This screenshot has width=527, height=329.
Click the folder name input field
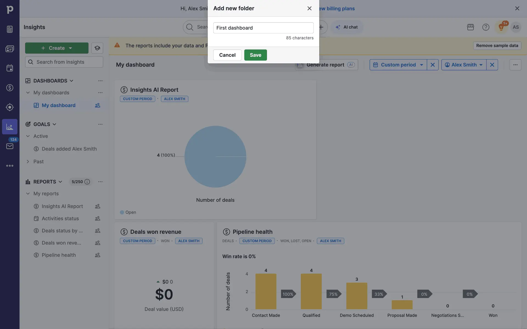point(263,28)
